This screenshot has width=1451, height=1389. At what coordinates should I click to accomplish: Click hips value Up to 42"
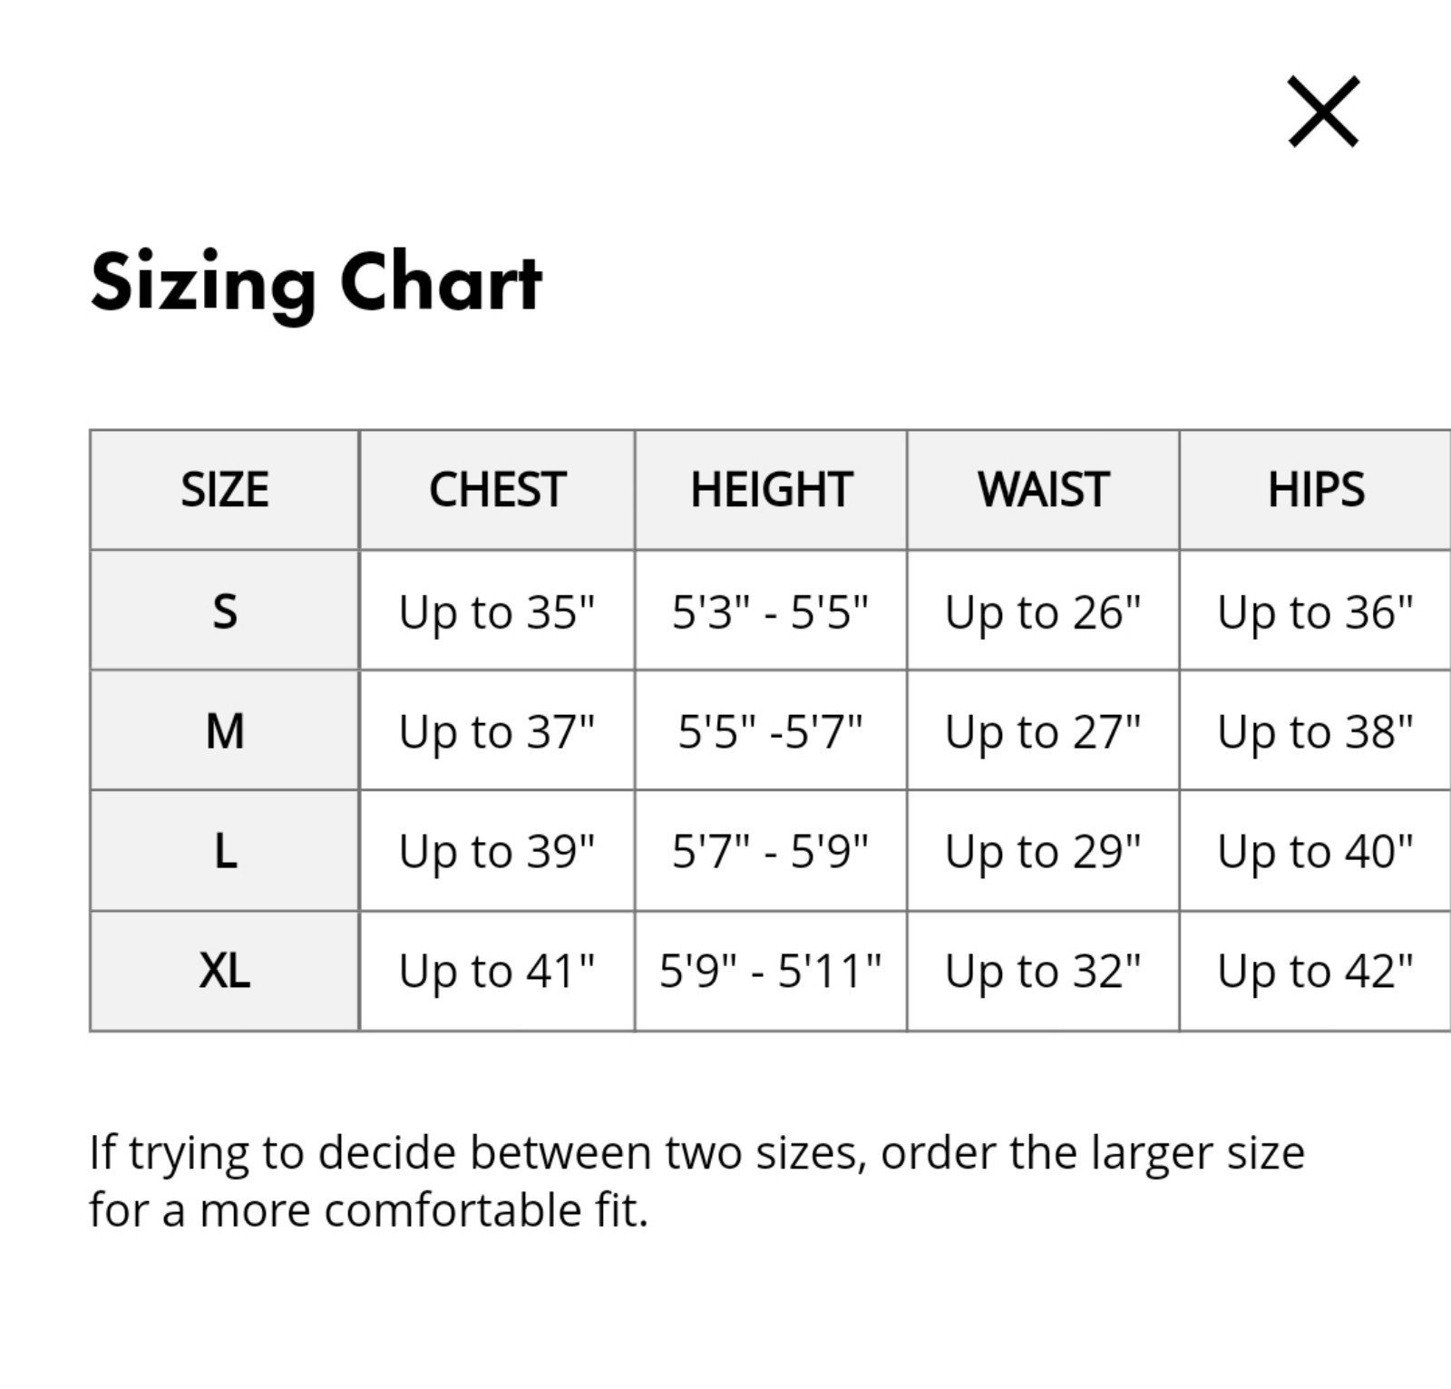click(x=1316, y=973)
